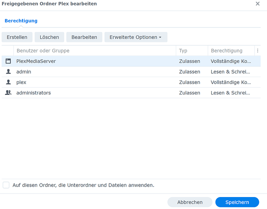Click the administrators group icon
The height and width of the screenshot is (209, 267).
tap(8, 93)
